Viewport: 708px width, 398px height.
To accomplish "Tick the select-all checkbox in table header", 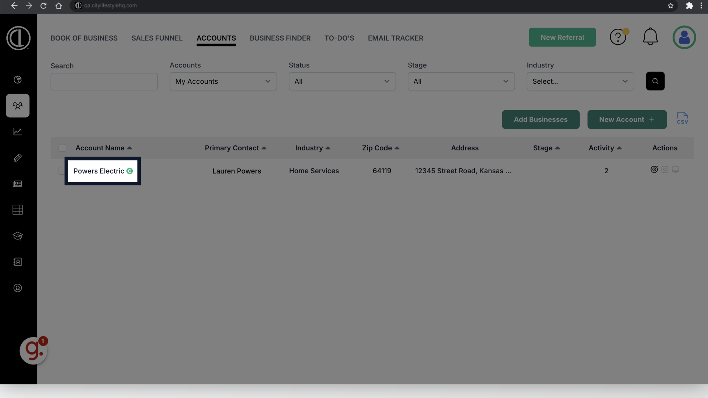I will 62,148.
